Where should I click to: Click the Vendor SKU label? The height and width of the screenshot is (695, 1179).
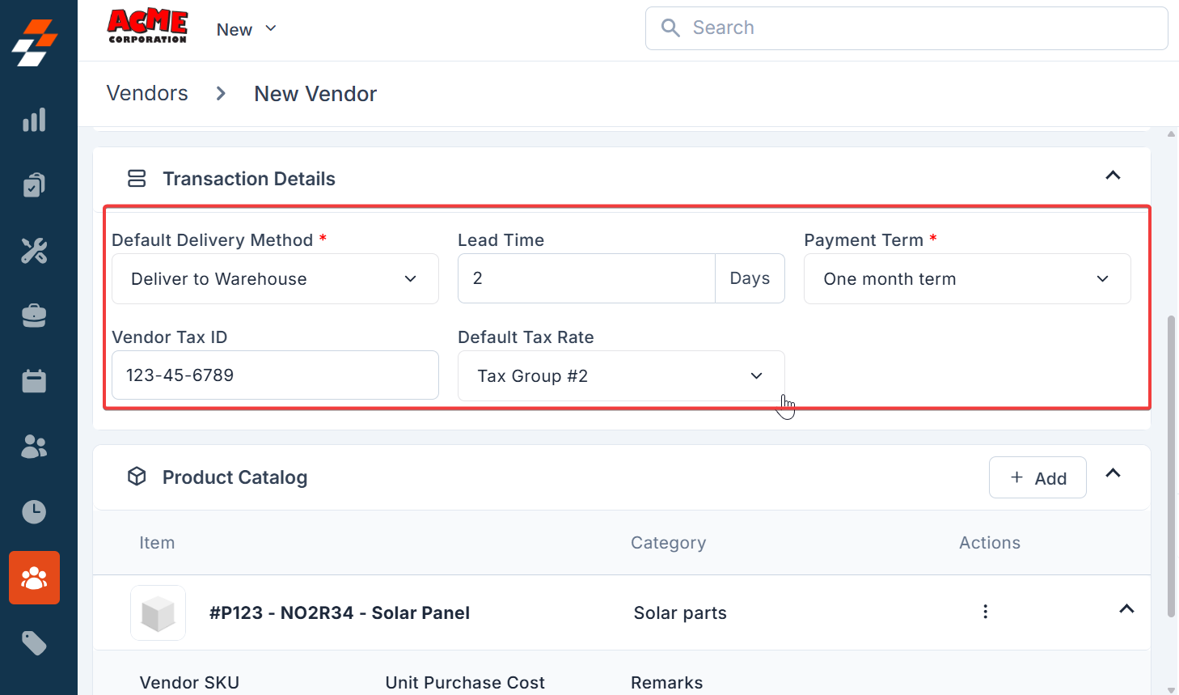point(189,683)
